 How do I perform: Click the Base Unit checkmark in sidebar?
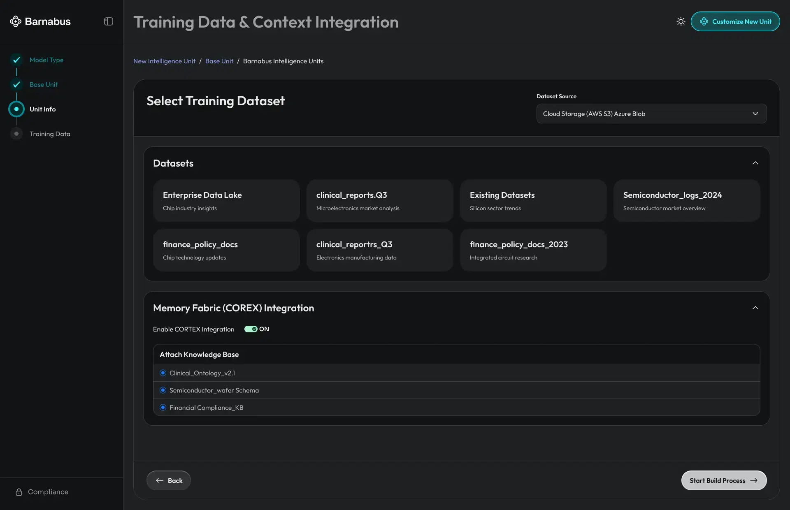pyautogui.click(x=16, y=84)
